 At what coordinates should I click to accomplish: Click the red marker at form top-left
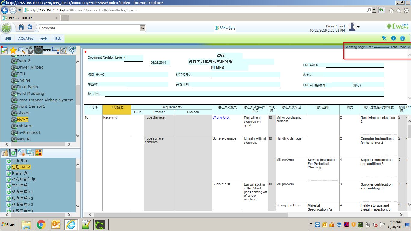85,52
